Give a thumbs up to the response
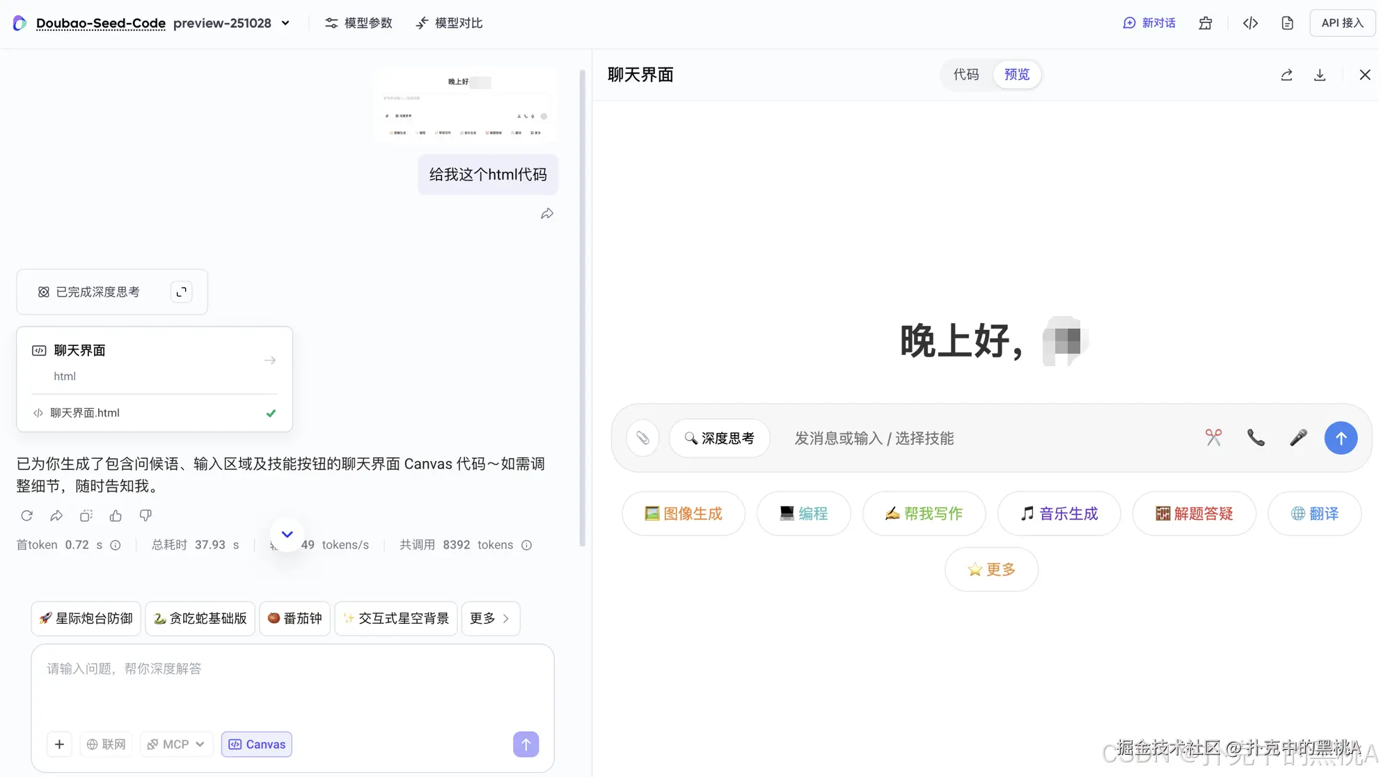 pyautogui.click(x=116, y=515)
